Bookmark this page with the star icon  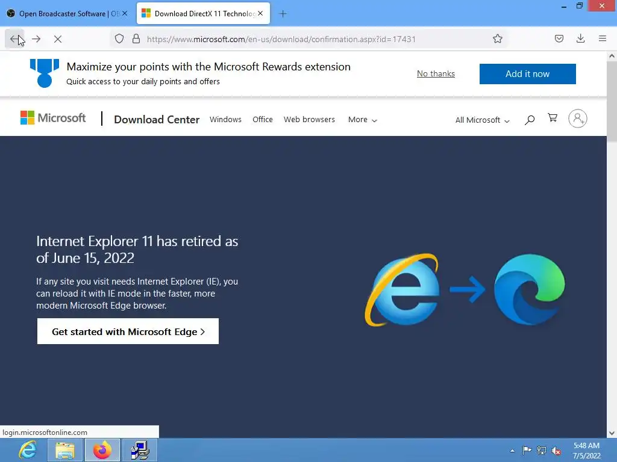[x=497, y=39]
